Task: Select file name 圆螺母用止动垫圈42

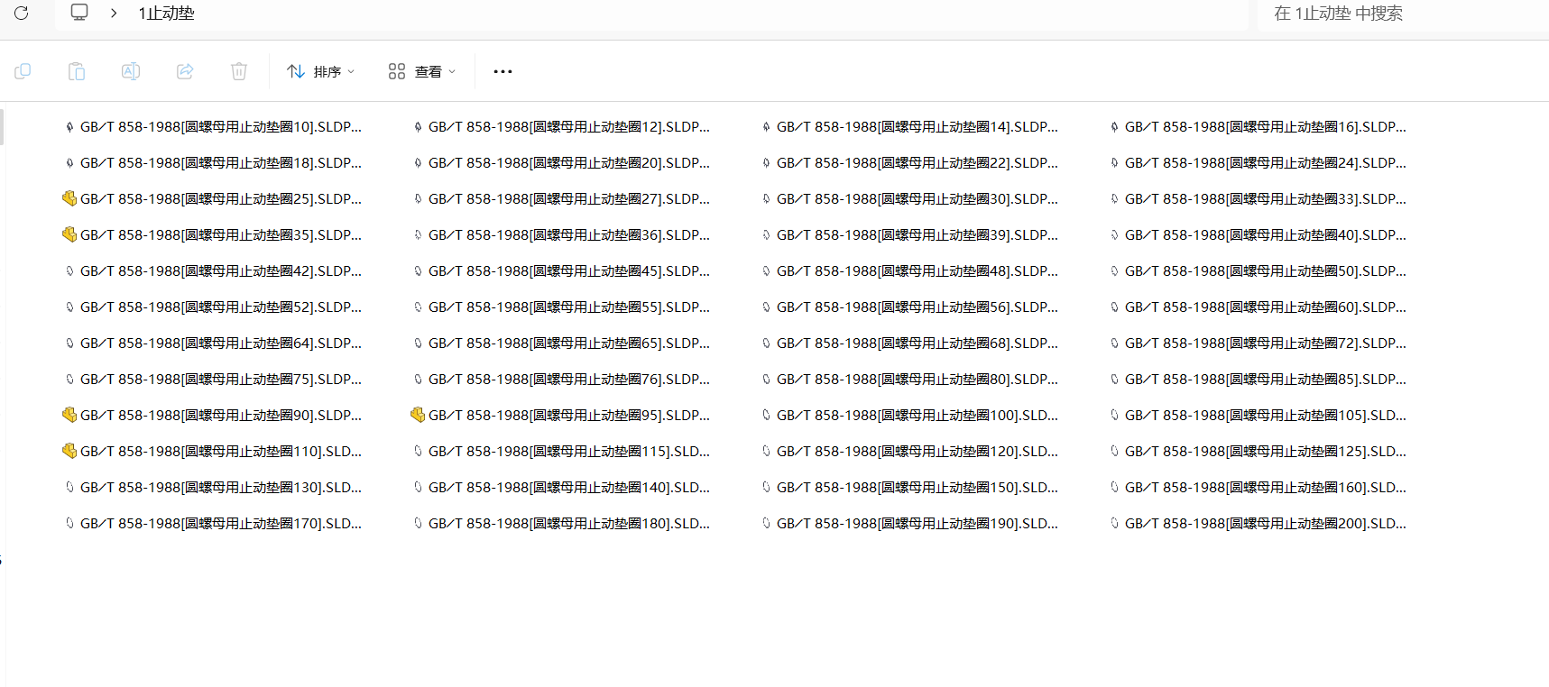Action: pyautogui.click(x=220, y=271)
